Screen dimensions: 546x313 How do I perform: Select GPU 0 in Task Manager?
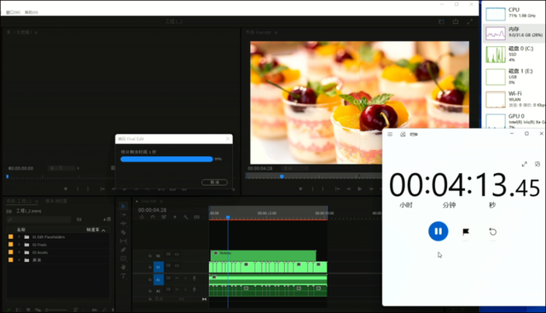coord(514,120)
